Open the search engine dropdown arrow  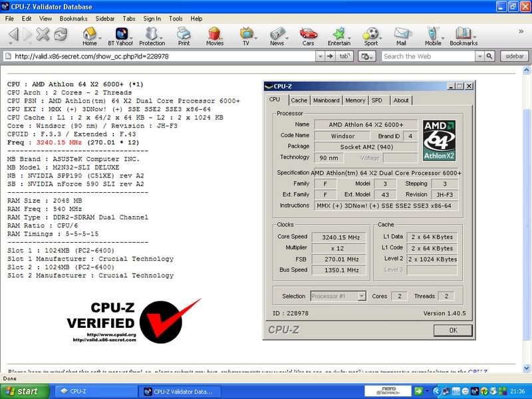click(x=479, y=56)
